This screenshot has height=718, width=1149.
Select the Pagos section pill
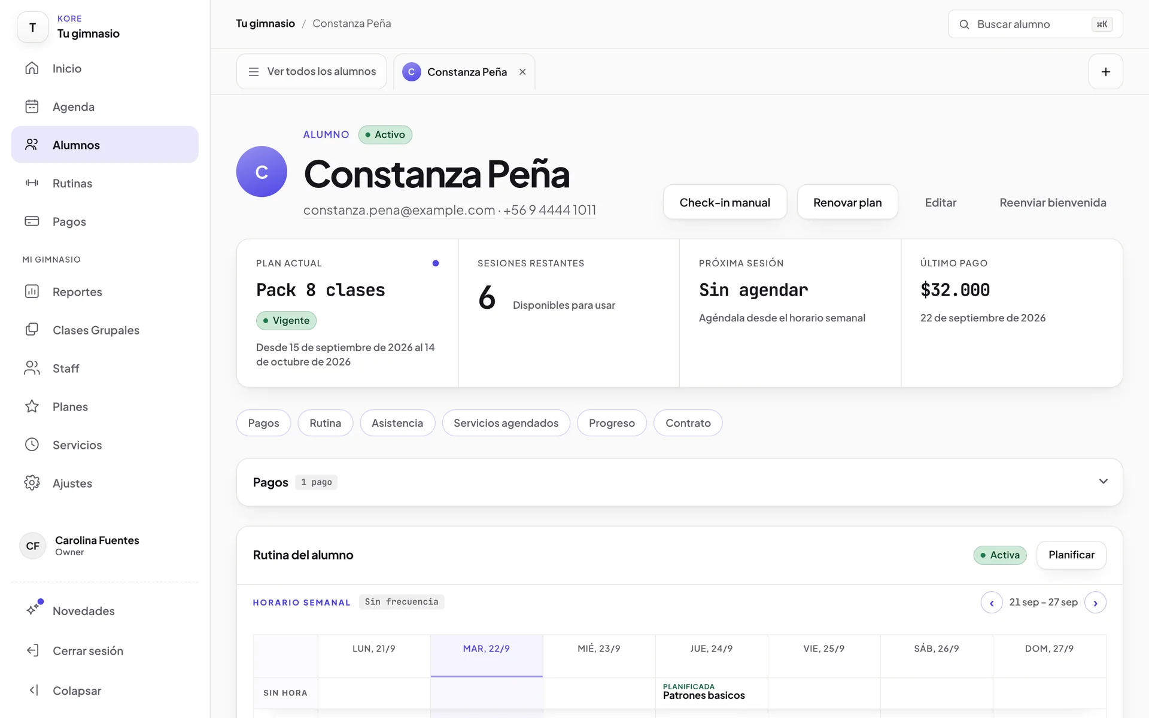[x=263, y=423]
